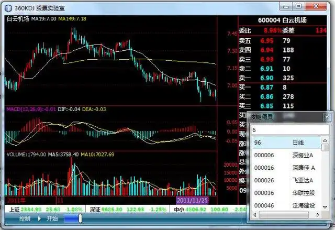Close the 按键精灵 popup
The height and width of the screenshot is (230, 335).
point(327,117)
